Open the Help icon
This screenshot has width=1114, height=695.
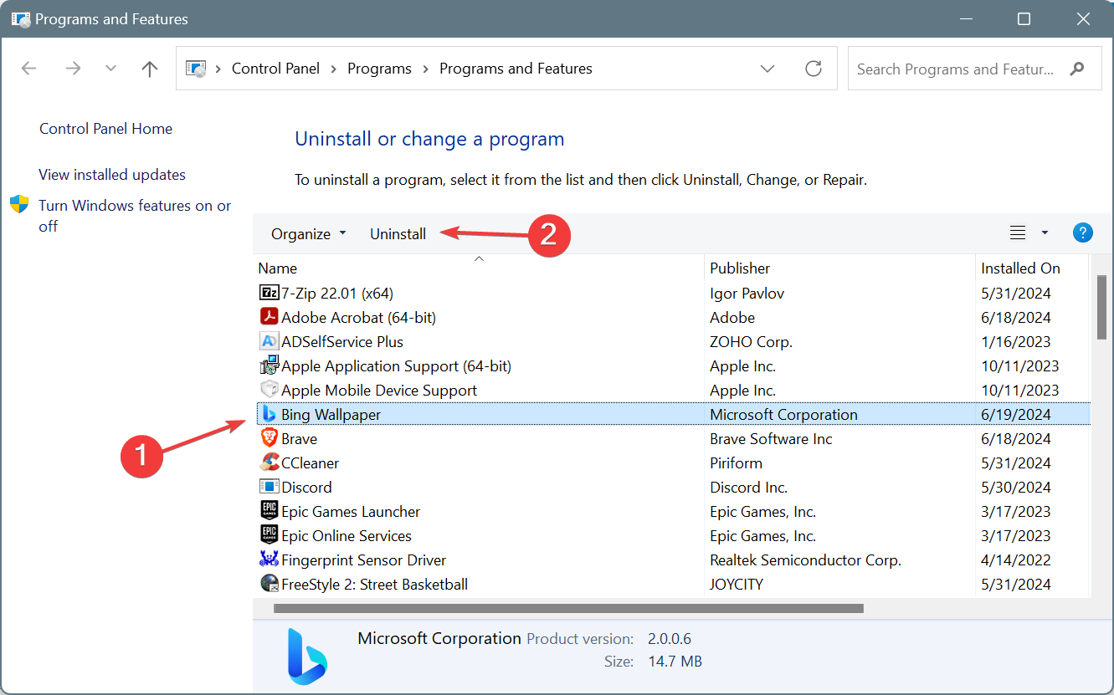[x=1083, y=233]
